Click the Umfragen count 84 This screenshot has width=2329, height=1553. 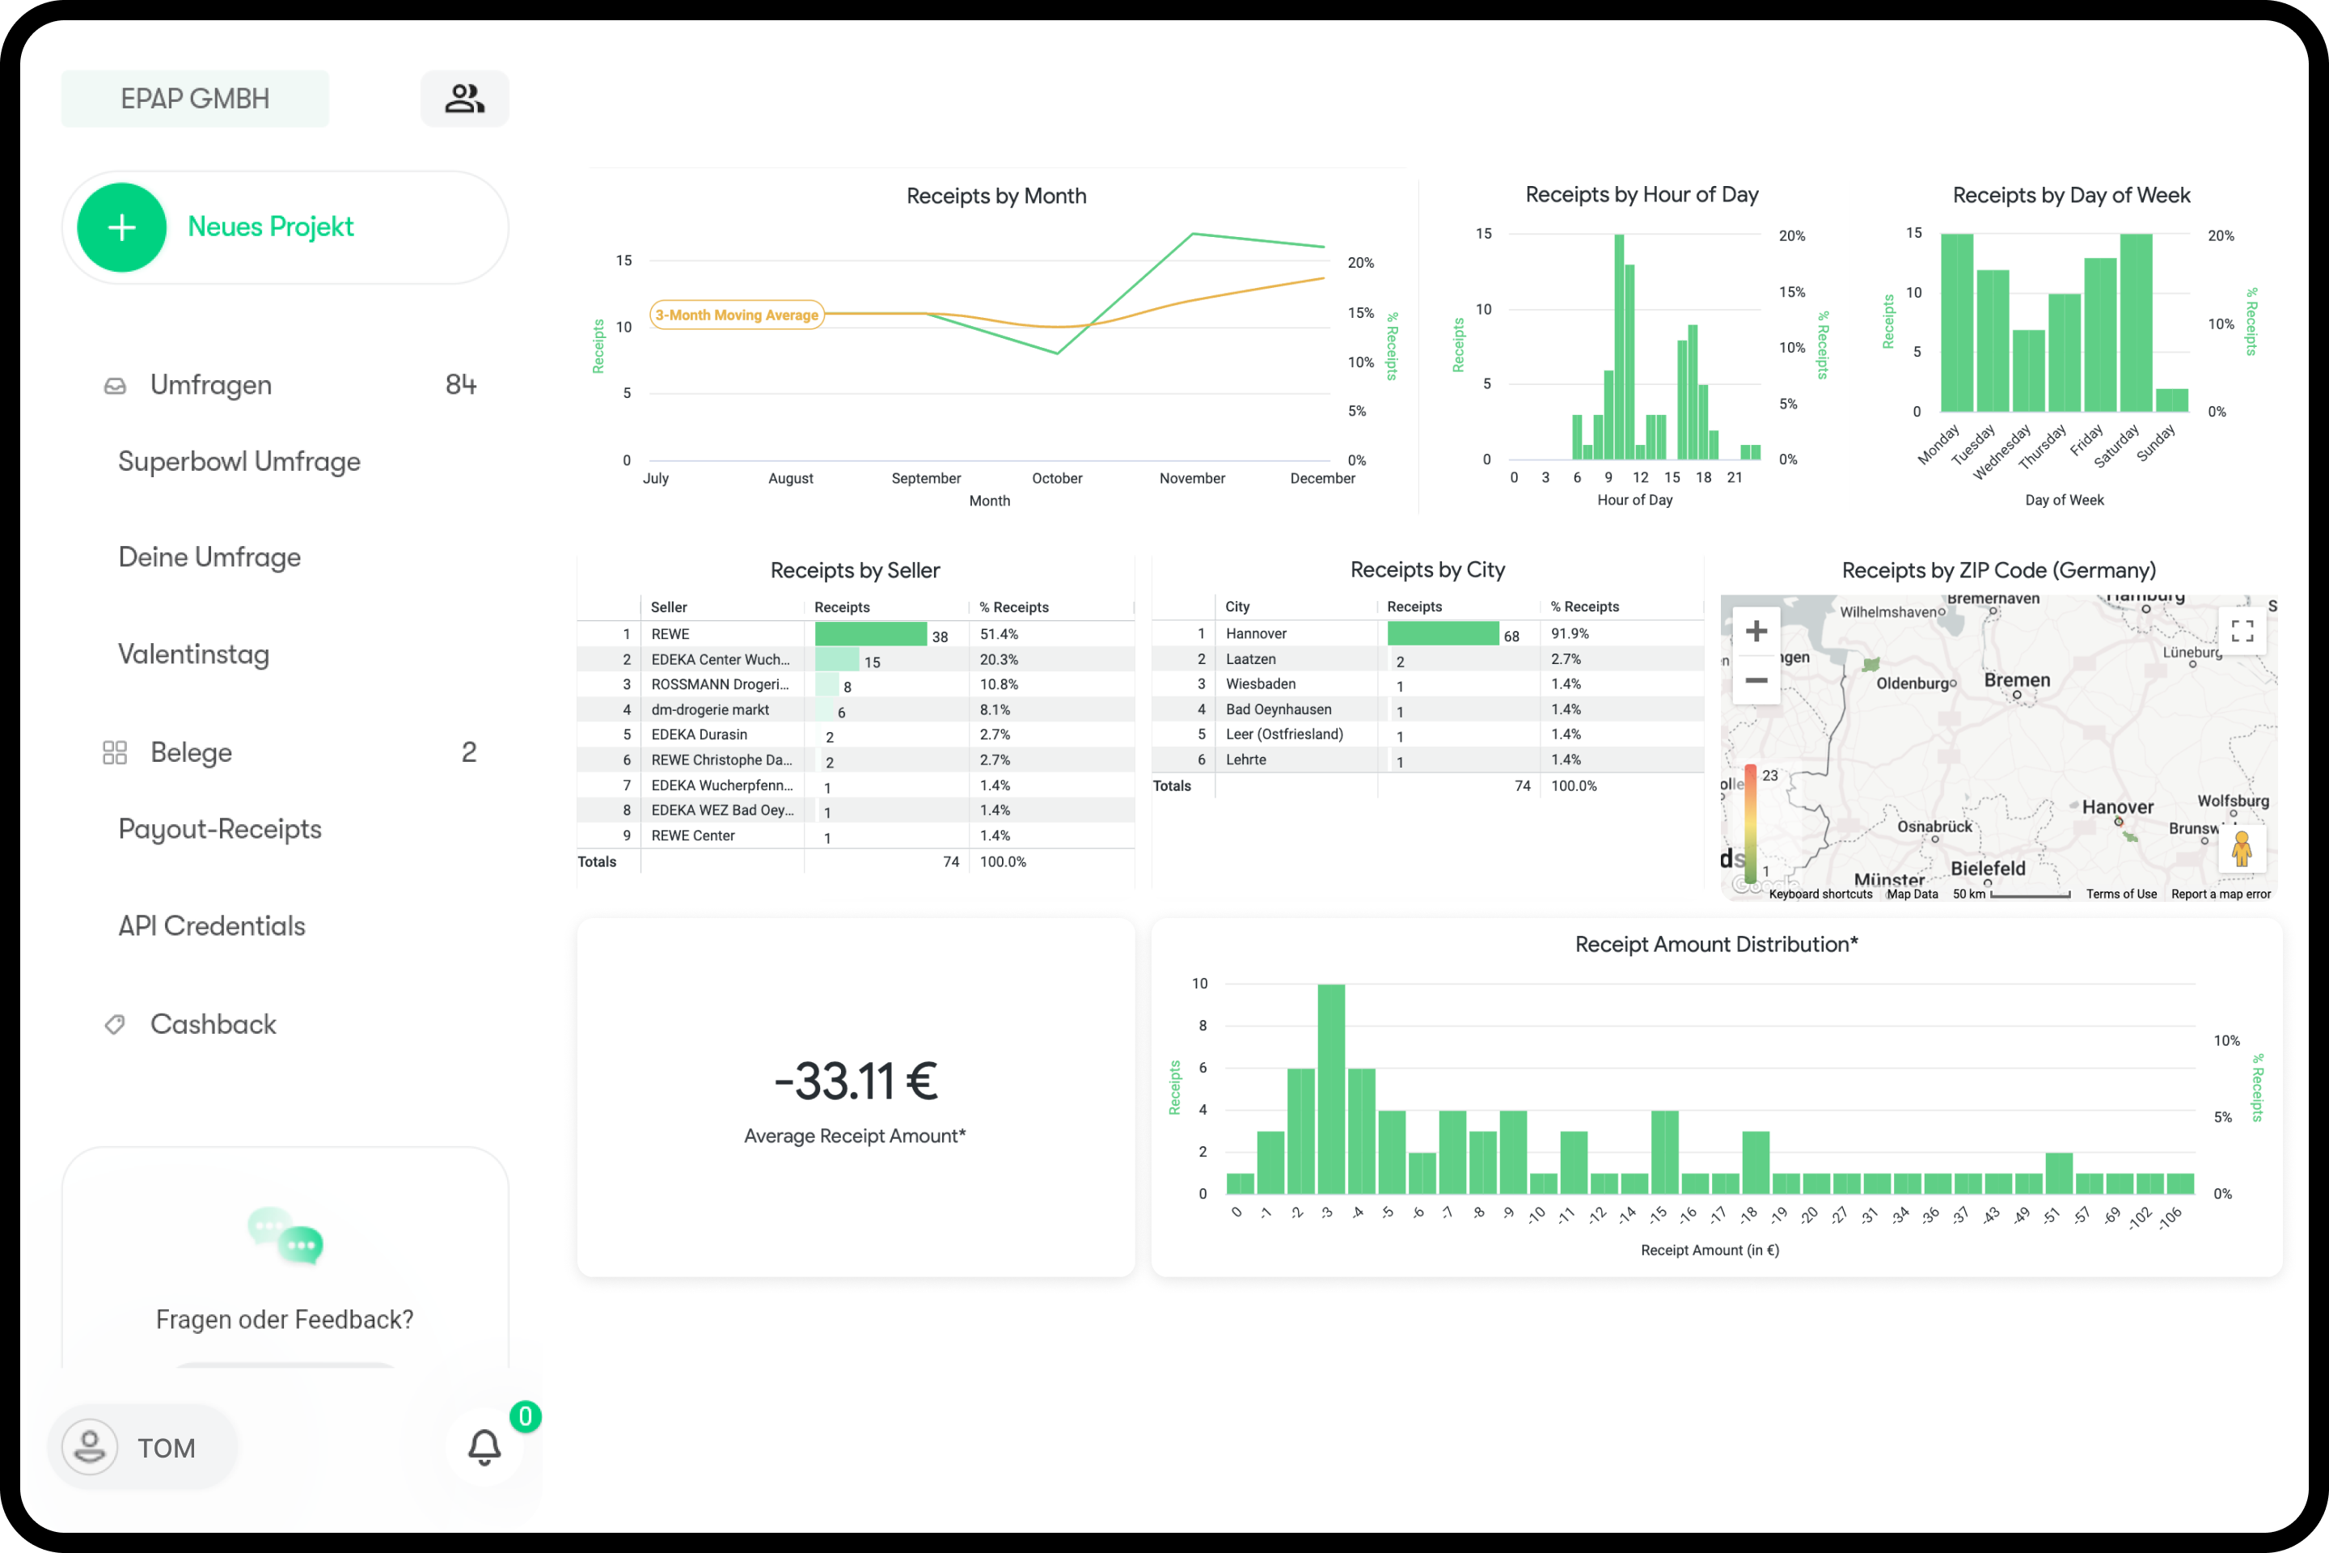460,385
